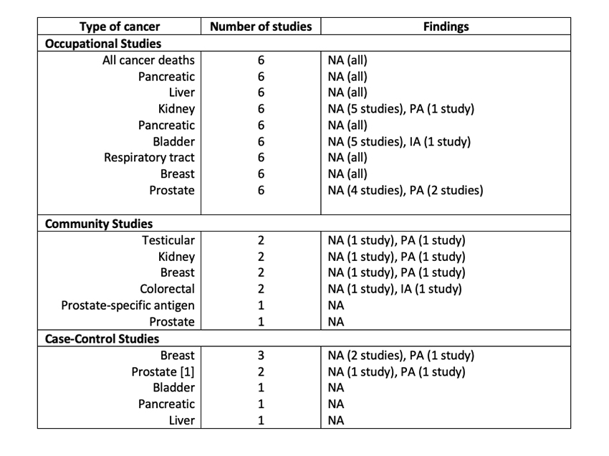This screenshot has height=456, width=609.
Task: Select the "Prostate-specific antigen" row label
Action: [x=128, y=305]
